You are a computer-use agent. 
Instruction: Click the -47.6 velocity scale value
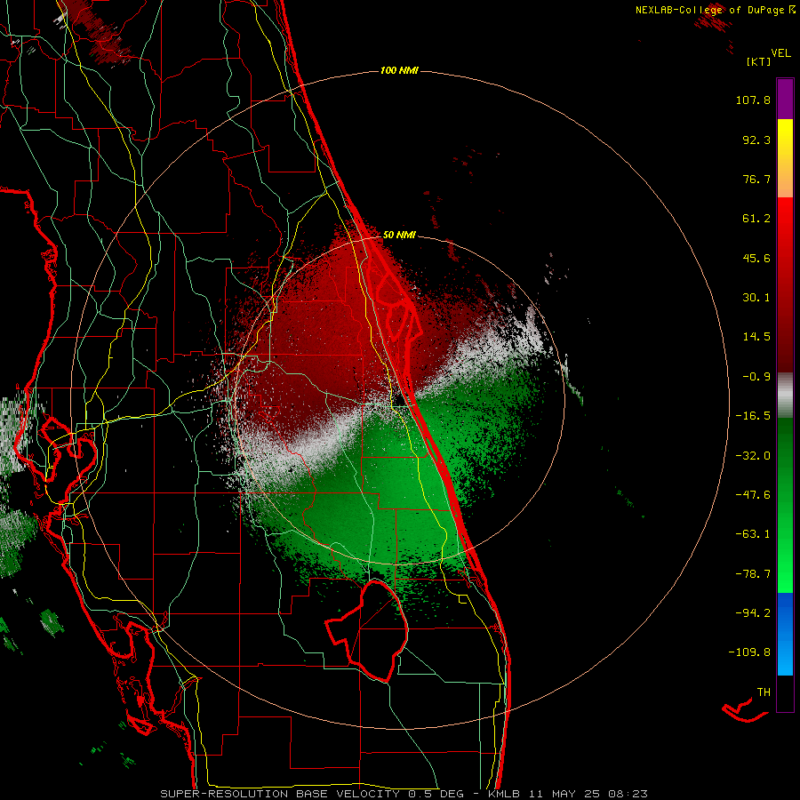coord(753,495)
